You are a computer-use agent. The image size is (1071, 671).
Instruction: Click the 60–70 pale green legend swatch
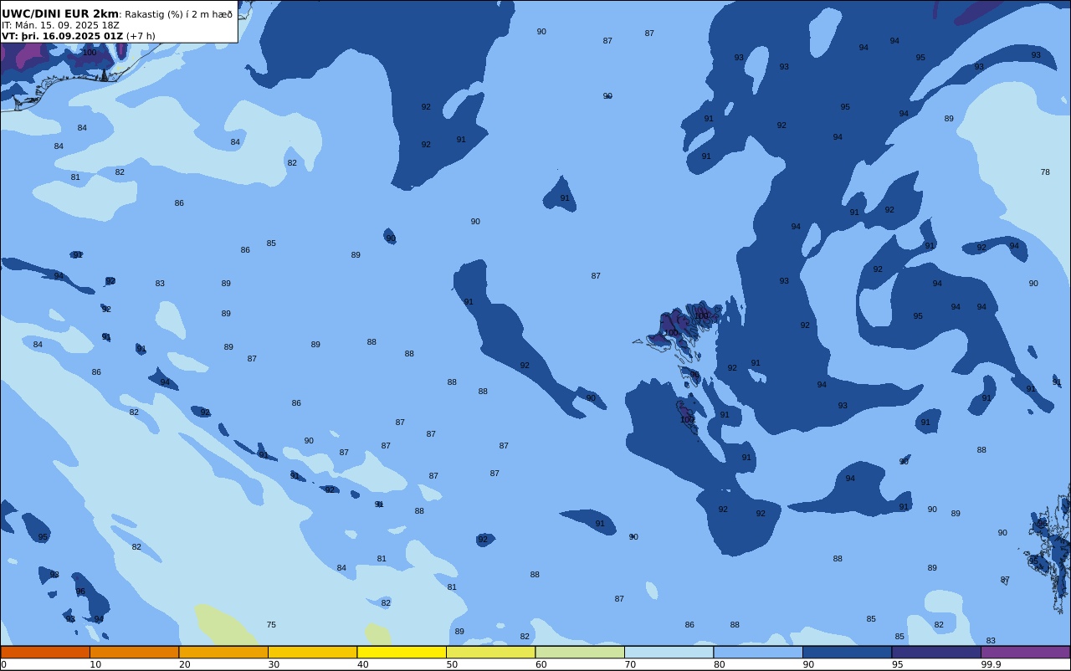[580, 652]
